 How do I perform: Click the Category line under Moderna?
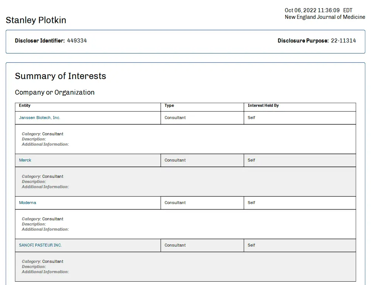[x=42, y=219]
